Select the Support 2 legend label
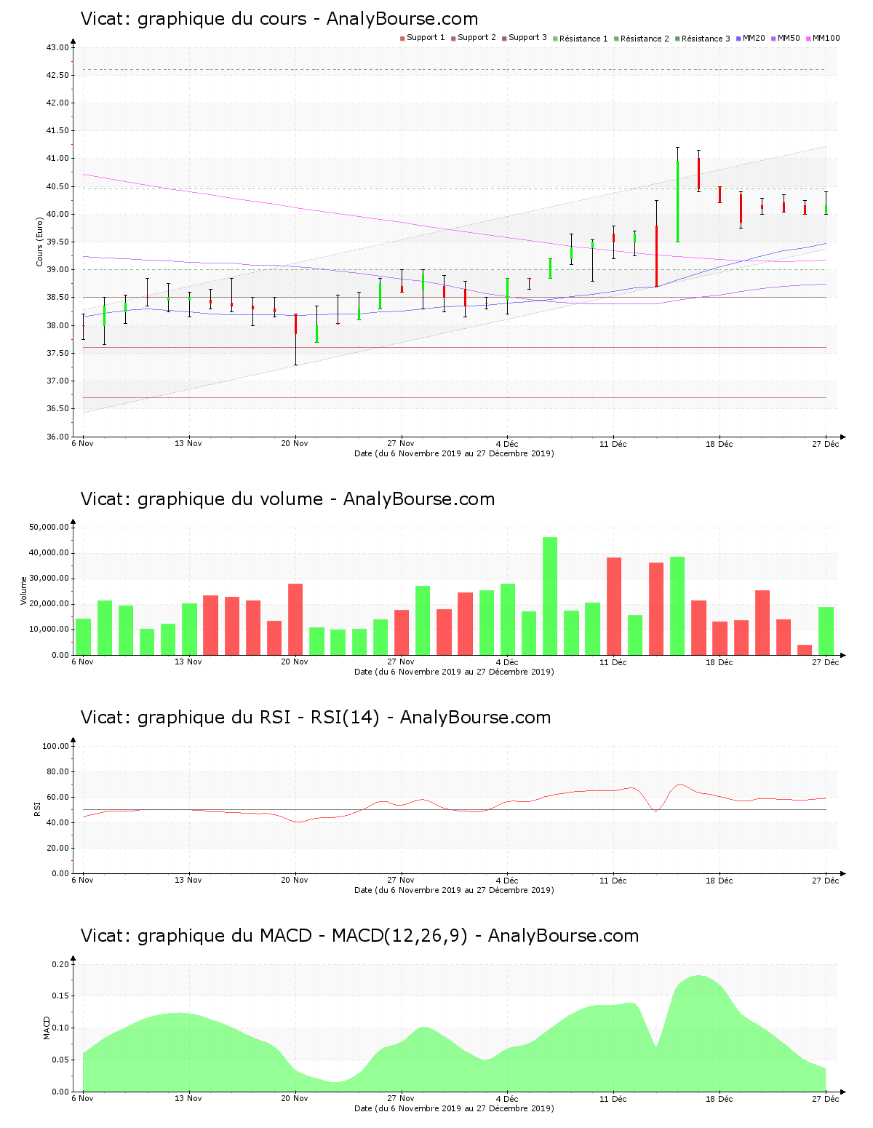The image size is (873, 1128). pos(477,38)
